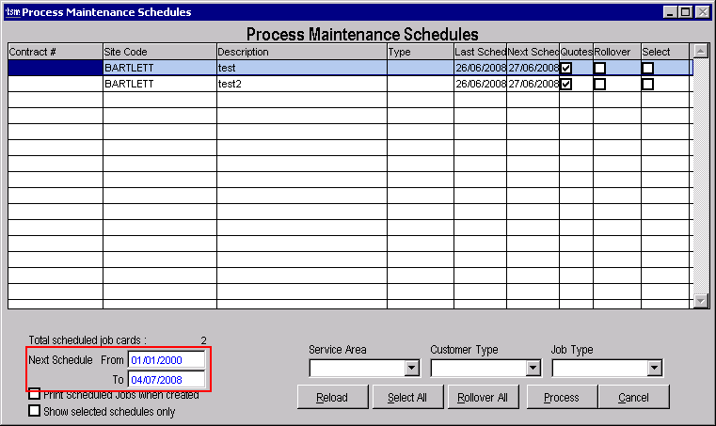Open the Service Area dropdown
The width and height of the screenshot is (716, 426).
(x=411, y=368)
